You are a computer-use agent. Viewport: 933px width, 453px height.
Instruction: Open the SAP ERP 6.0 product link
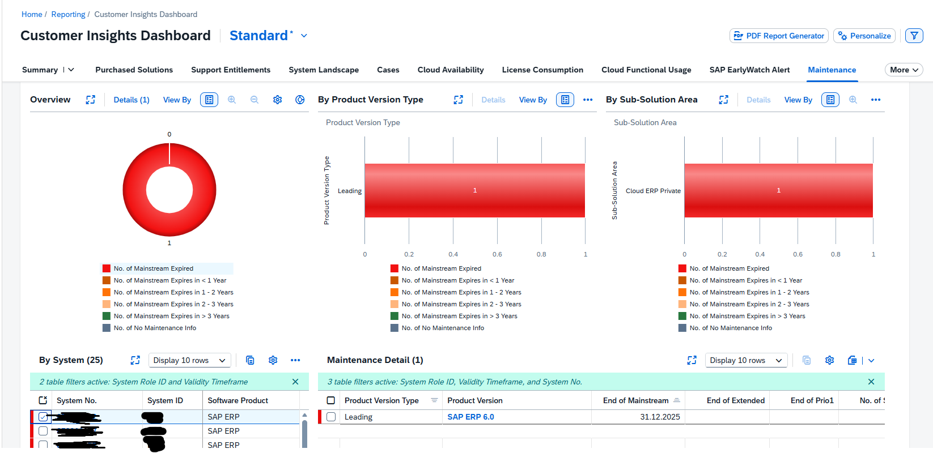click(x=470, y=417)
